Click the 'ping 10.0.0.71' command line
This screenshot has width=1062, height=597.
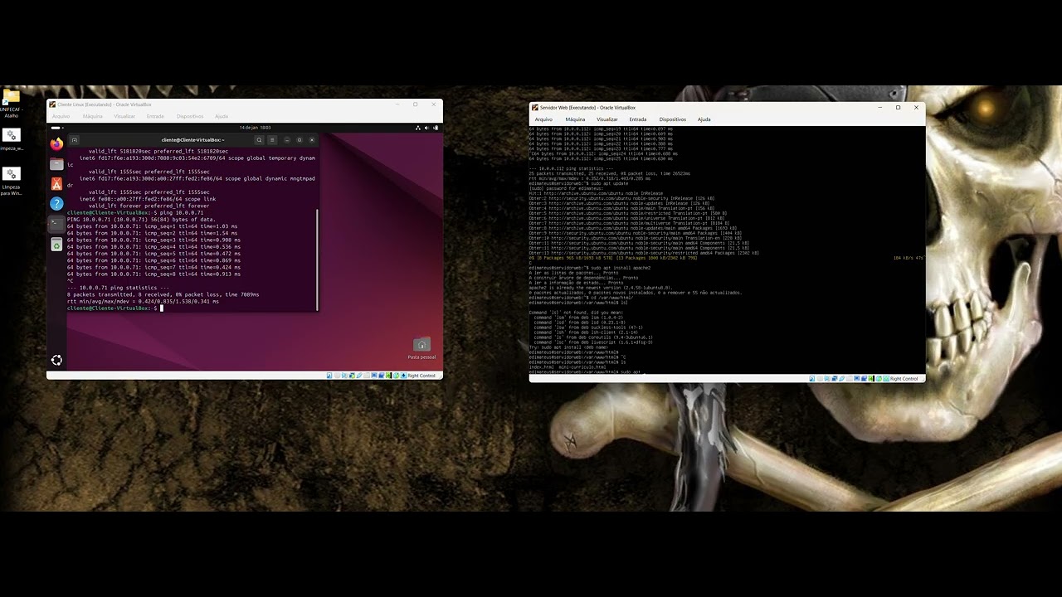click(x=135, y=213)
